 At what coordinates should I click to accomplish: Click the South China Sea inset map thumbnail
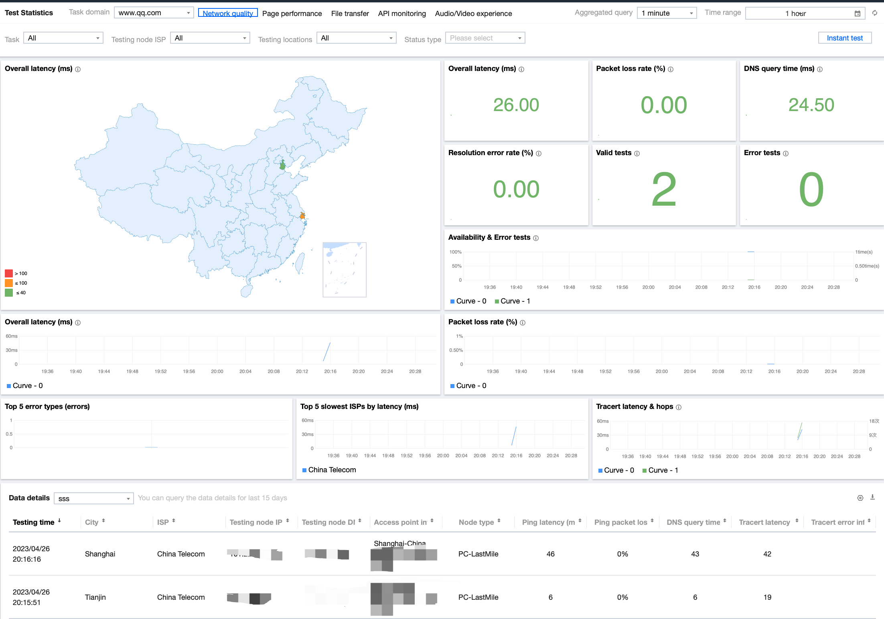pos(345,269)
